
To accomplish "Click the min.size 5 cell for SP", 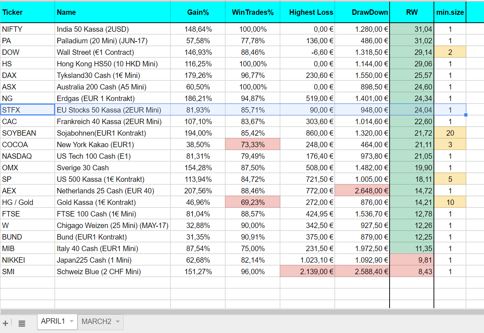I will 450,179.
